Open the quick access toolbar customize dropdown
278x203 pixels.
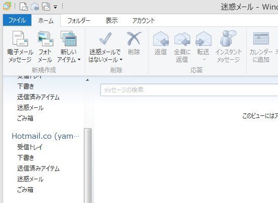pyautogui.click(x=56, y=7)
